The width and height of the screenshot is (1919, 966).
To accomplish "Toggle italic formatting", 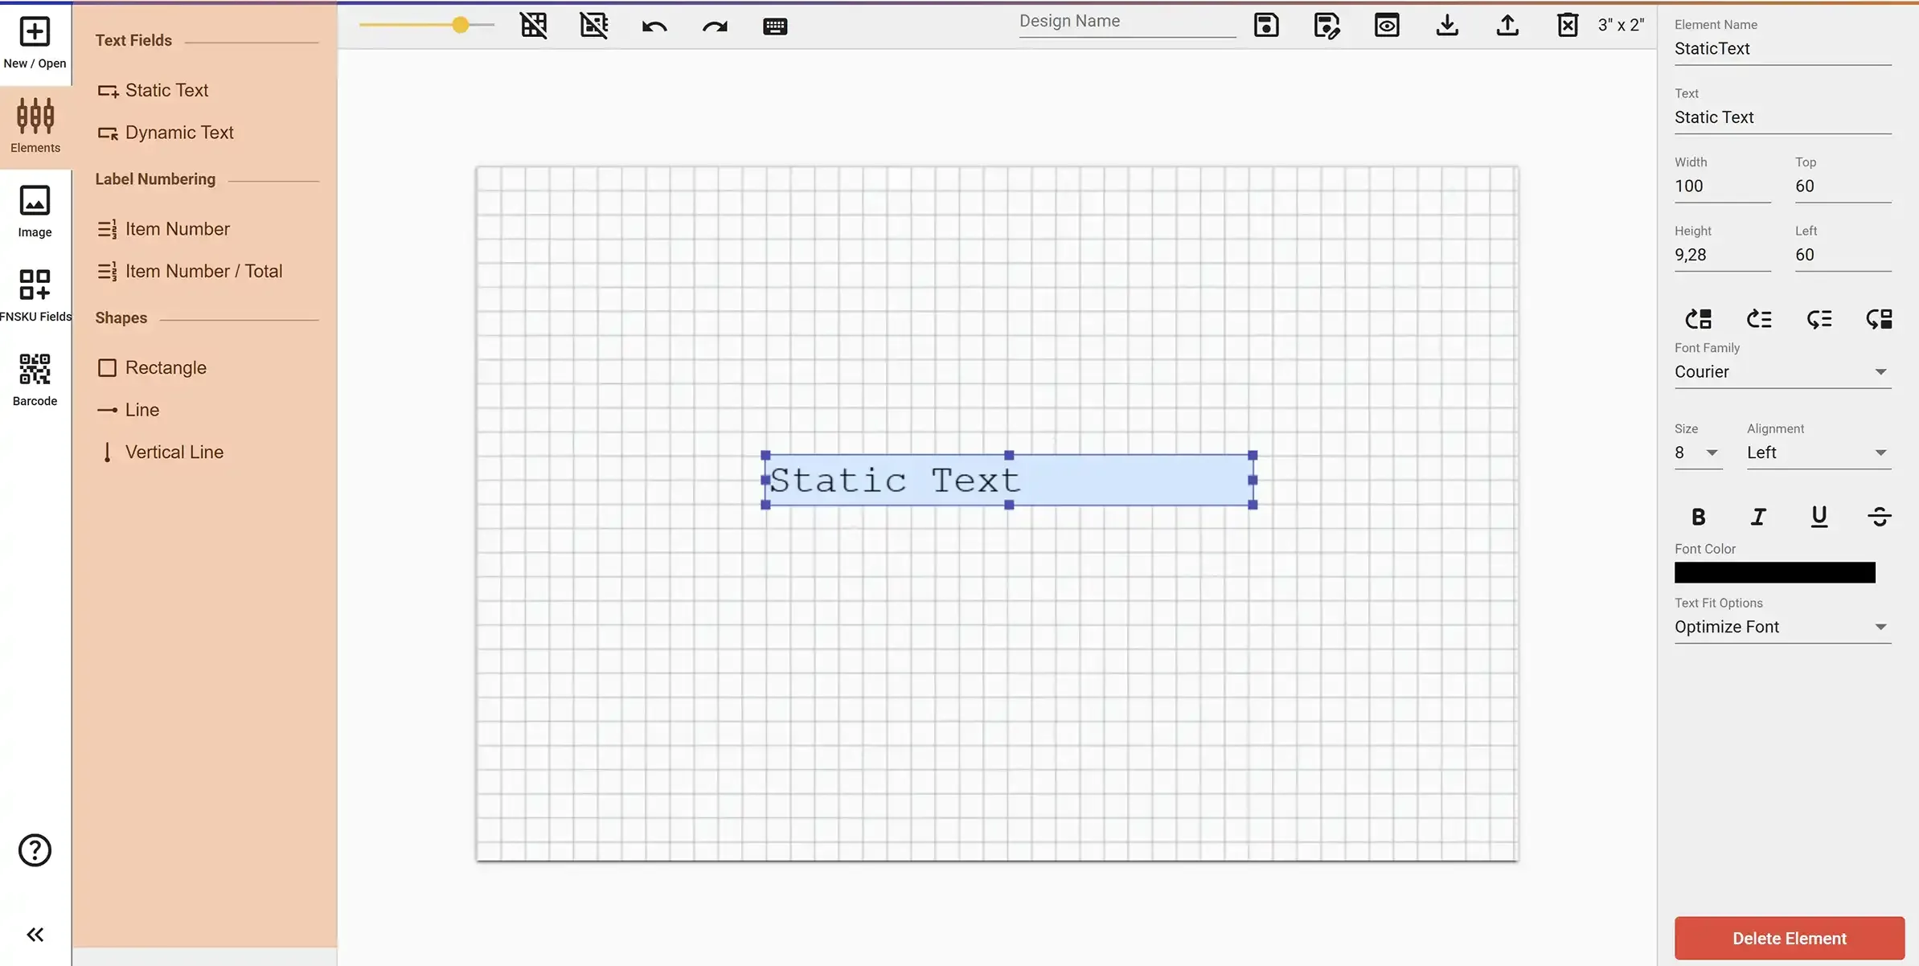I will point(1758,517).
